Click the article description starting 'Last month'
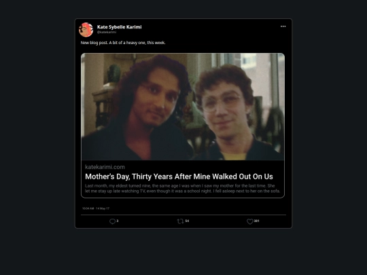 [183, 189]
